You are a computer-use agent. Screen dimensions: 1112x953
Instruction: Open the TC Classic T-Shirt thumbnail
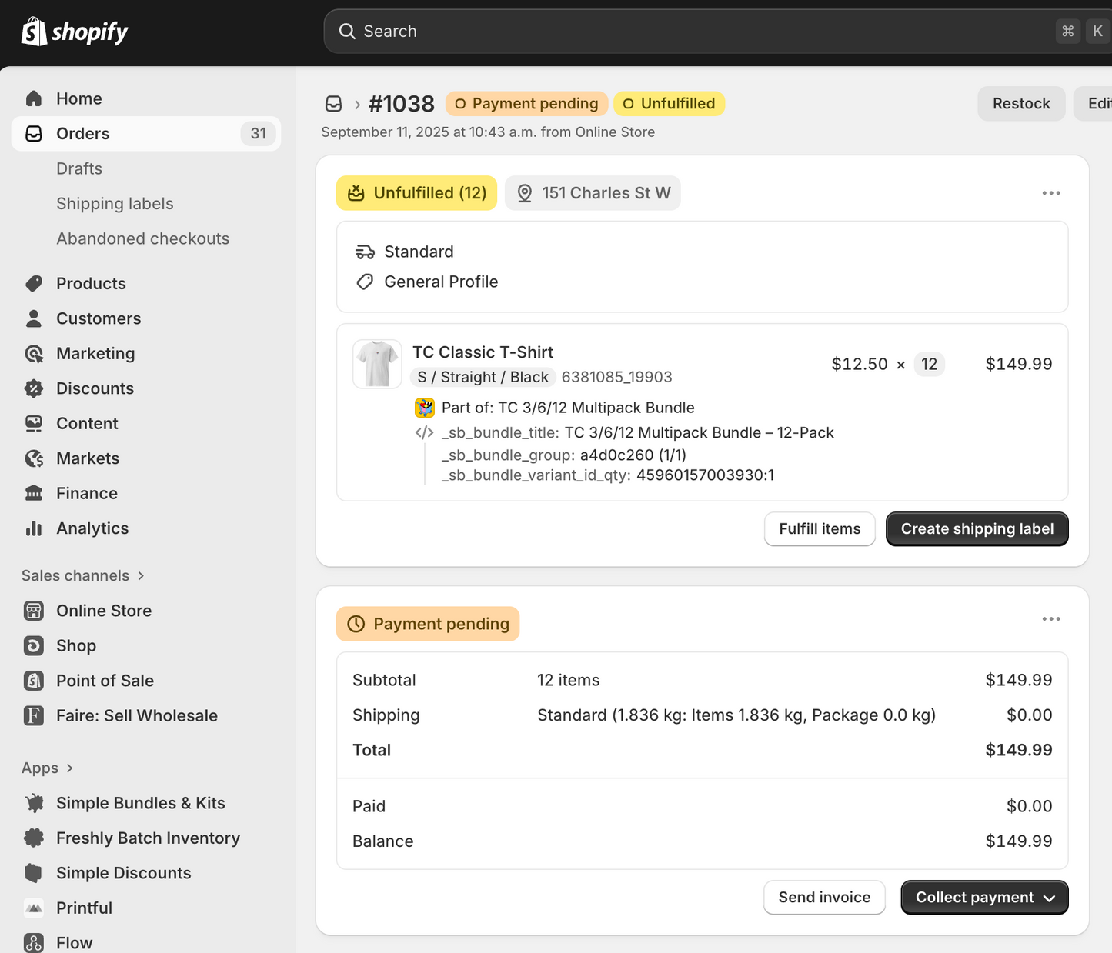pyautogui.click(x=377, y=364)
